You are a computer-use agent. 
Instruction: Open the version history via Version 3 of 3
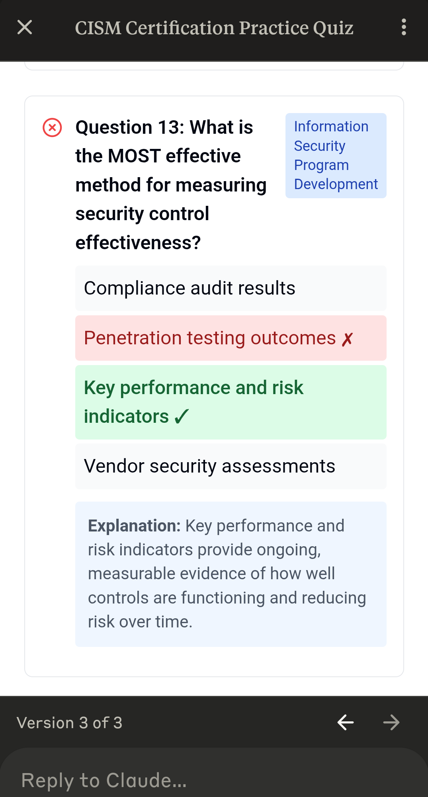[68, 722]
